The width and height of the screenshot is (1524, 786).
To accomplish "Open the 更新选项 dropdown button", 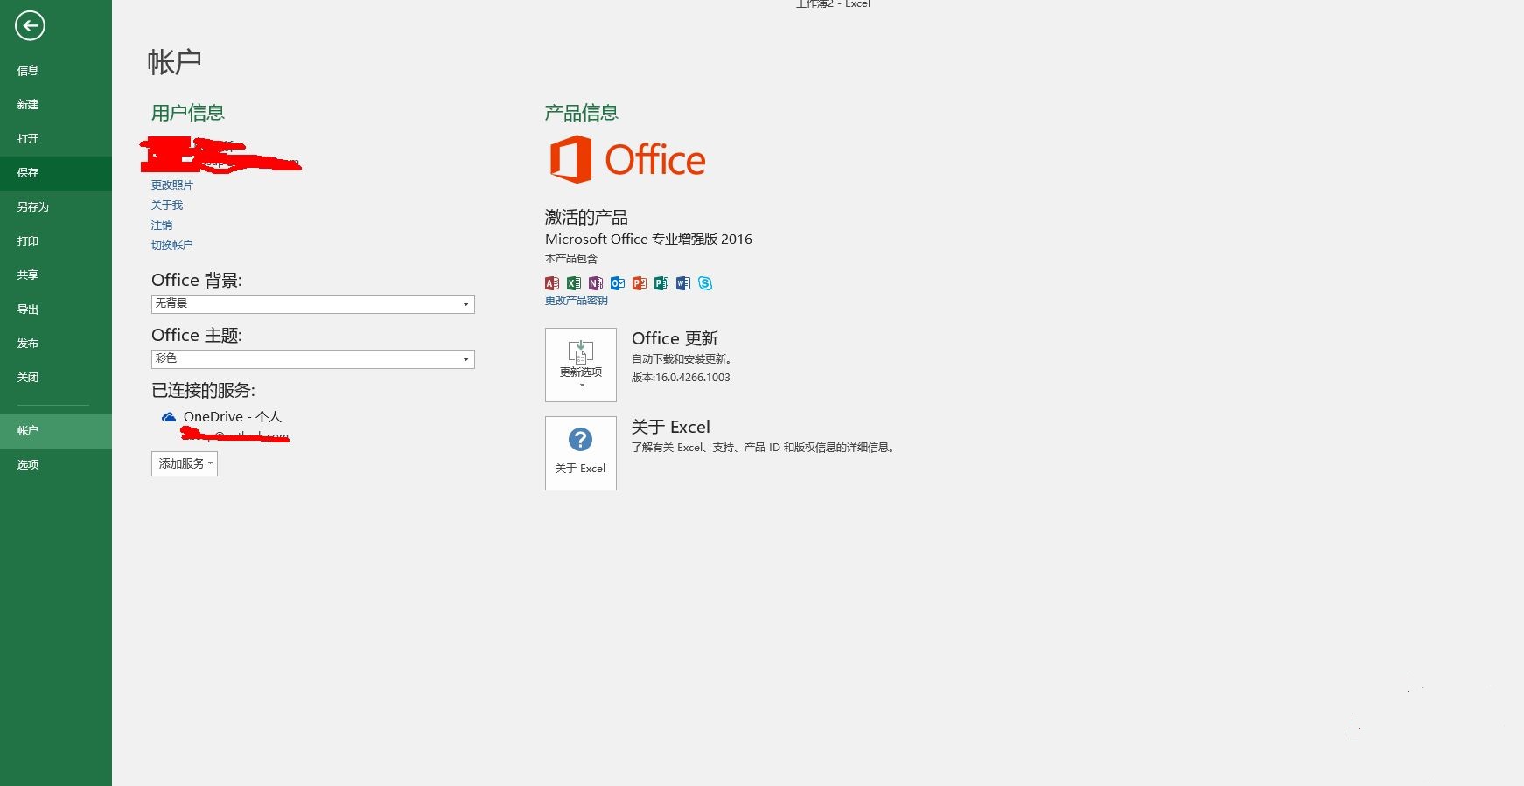I will coord(581,365).
